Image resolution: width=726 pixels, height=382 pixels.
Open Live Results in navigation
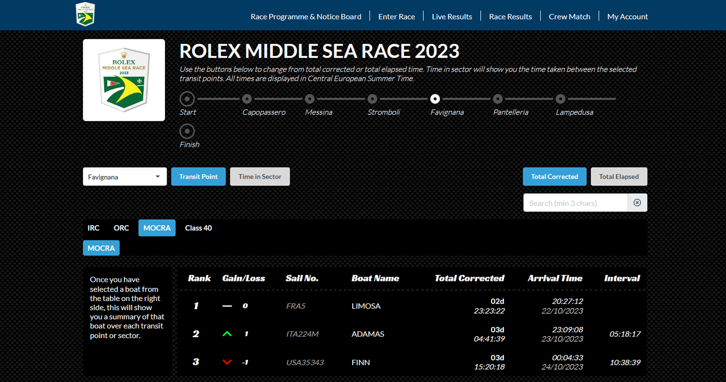[x=452, y=16]
